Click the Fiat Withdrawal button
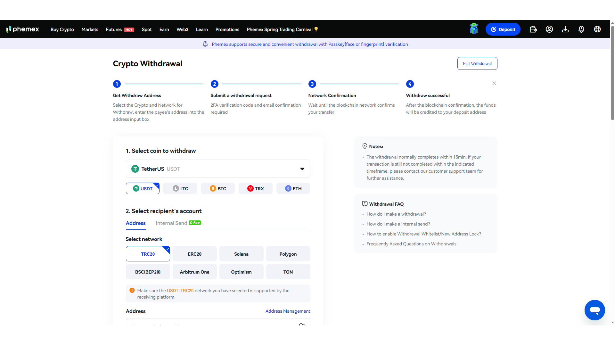The height and width of the screenshot is (346, 615). tap(477, 63)
